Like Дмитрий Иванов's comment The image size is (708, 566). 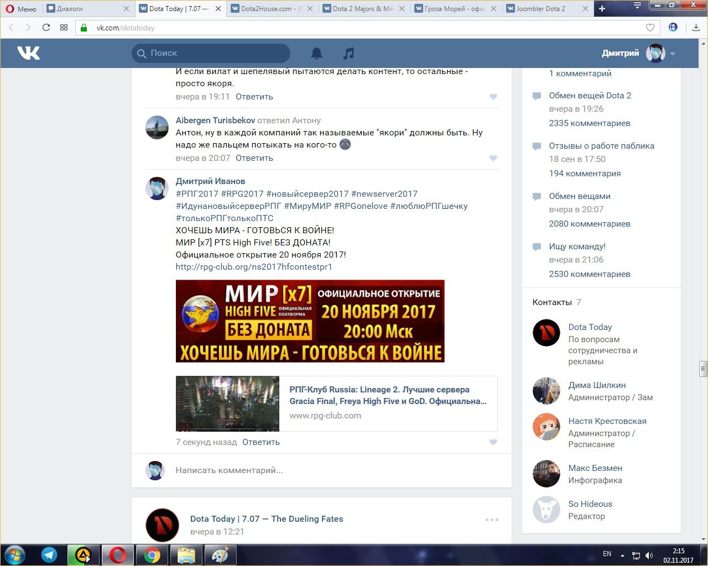(x=493, y=442)
